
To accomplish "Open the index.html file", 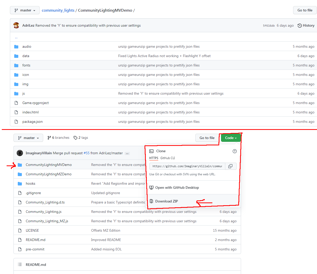I will [x=30, y=112].
